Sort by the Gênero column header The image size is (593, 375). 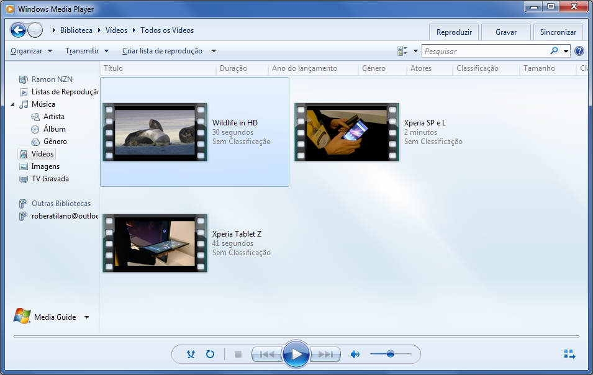pos(383,68)
